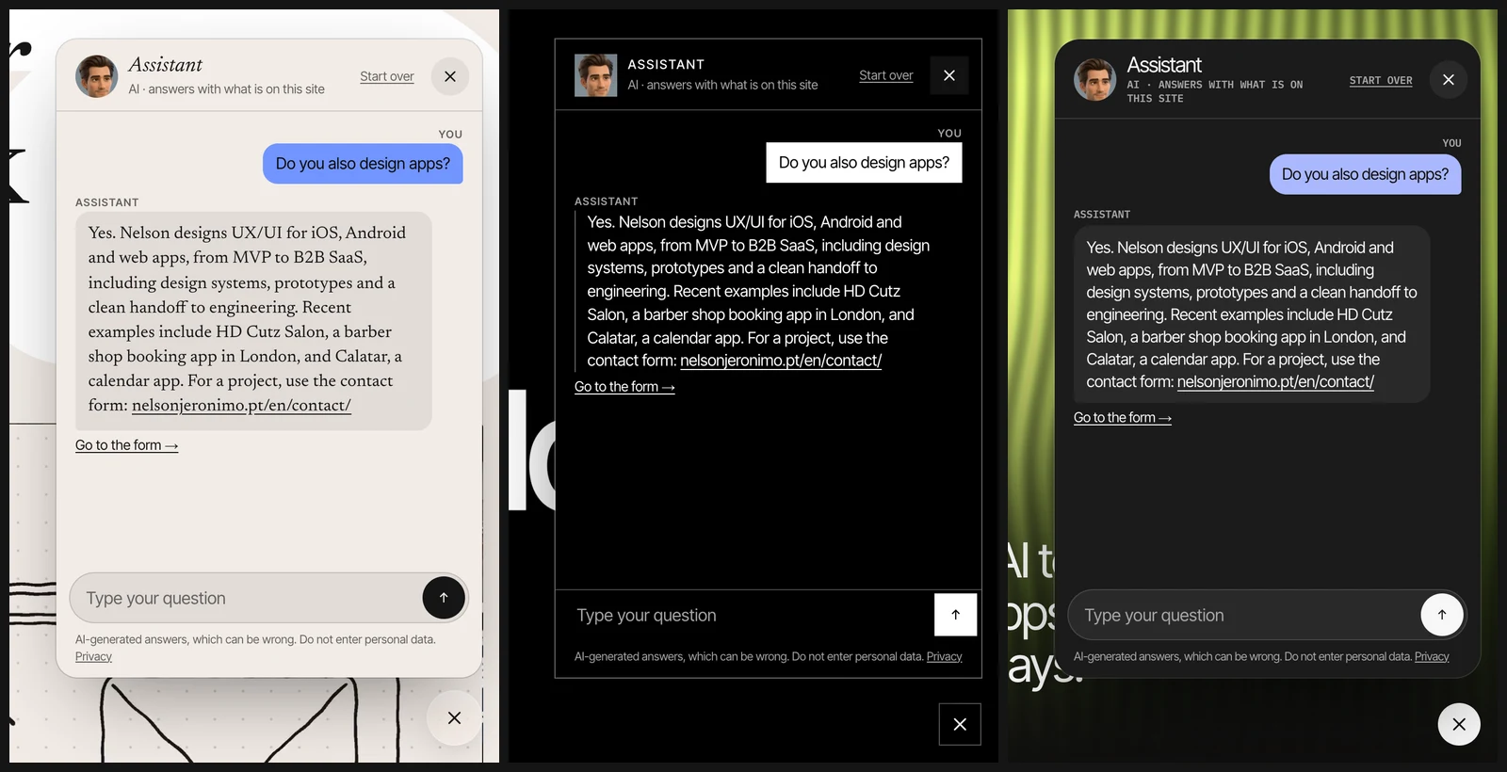1507x772 pixels.
Task: Open Privacy link in black-theme panel
Action: tap(944, 657)
